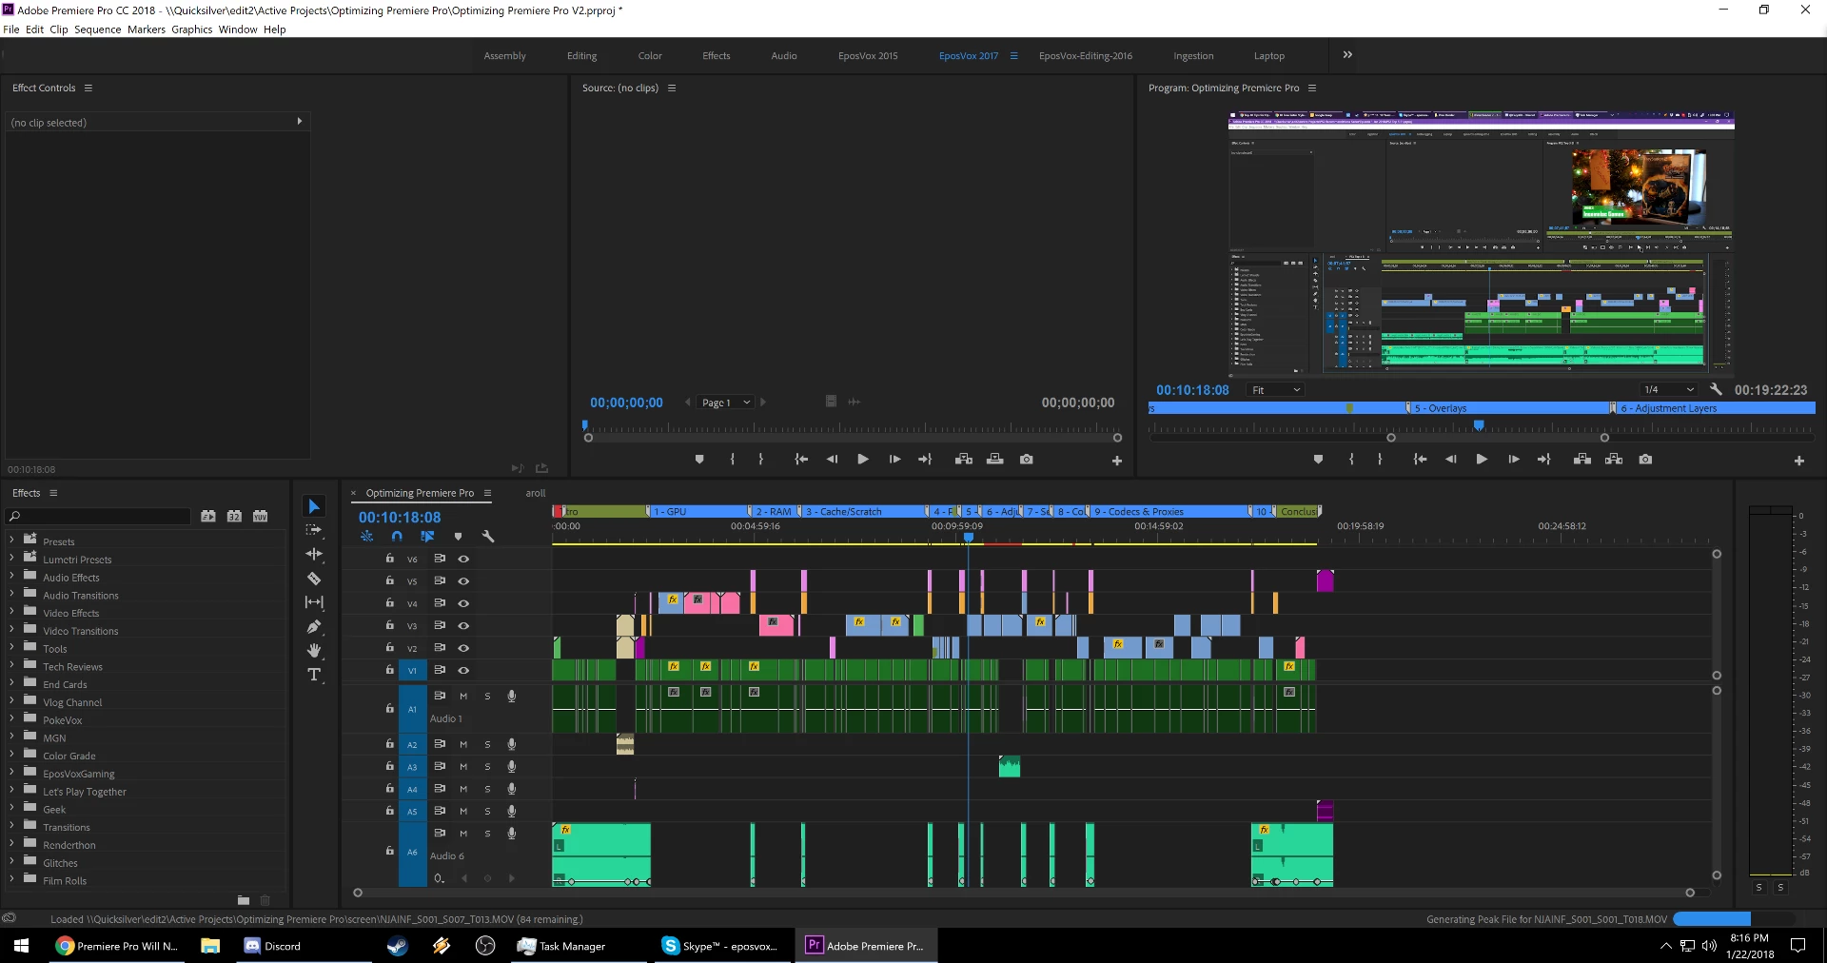Solo the A3 audio track
Image resolution: width=1827 pixels, height=963 pixels.
pyautogui.click(x=487, y=767)
